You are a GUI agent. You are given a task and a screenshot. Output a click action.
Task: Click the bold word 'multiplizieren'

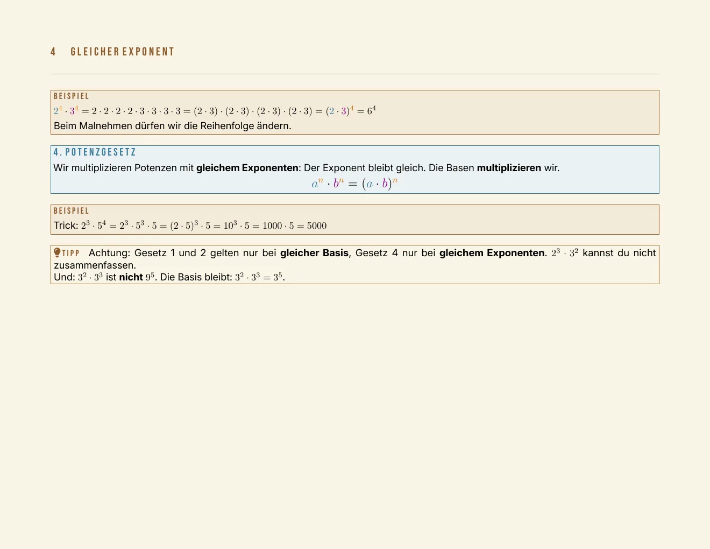coord(509,168)
